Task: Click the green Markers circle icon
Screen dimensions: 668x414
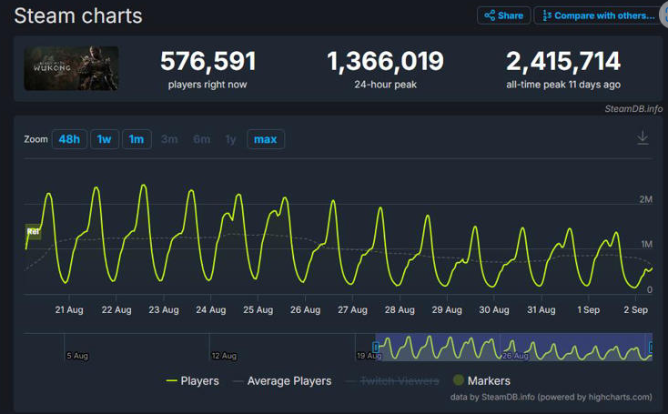Action: click(x=458, y=381)
